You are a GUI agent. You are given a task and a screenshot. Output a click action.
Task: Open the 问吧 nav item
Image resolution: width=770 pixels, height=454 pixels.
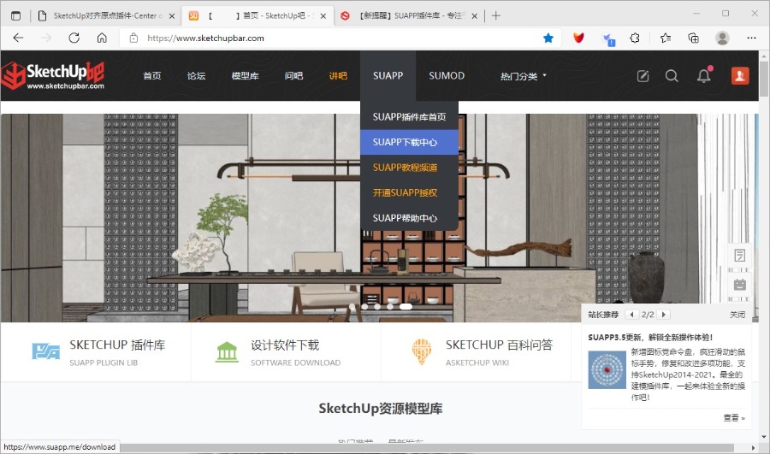point(293,75)
